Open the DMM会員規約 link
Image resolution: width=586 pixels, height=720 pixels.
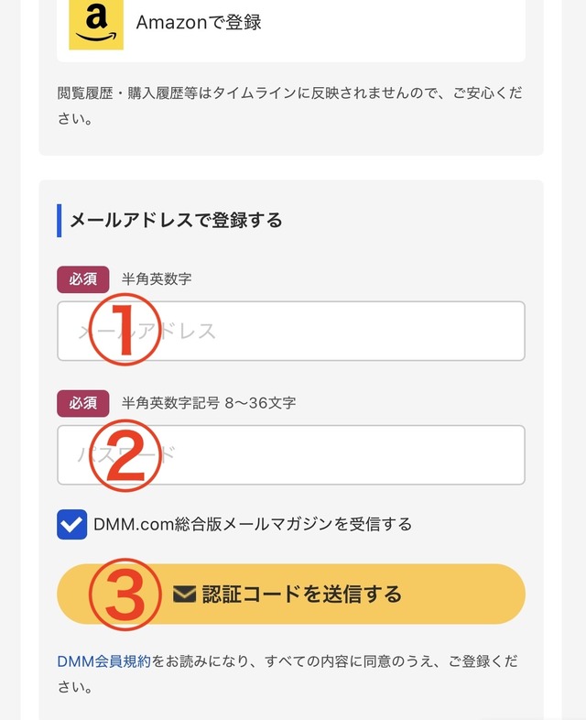pyautogui.click(x=103, y=660)
